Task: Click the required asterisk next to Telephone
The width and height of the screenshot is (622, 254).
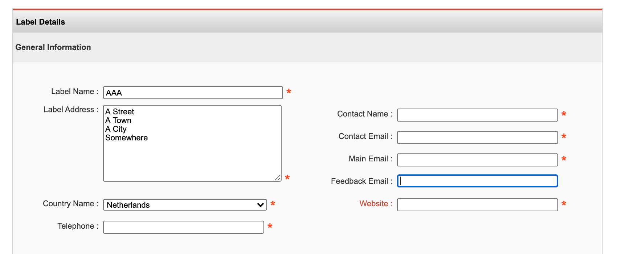Action: (270, 226)
